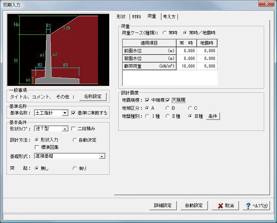Click the 背面水位 常時 value cell
The image size is (277, 223).
pyautogui.click(x=186, y=58)
